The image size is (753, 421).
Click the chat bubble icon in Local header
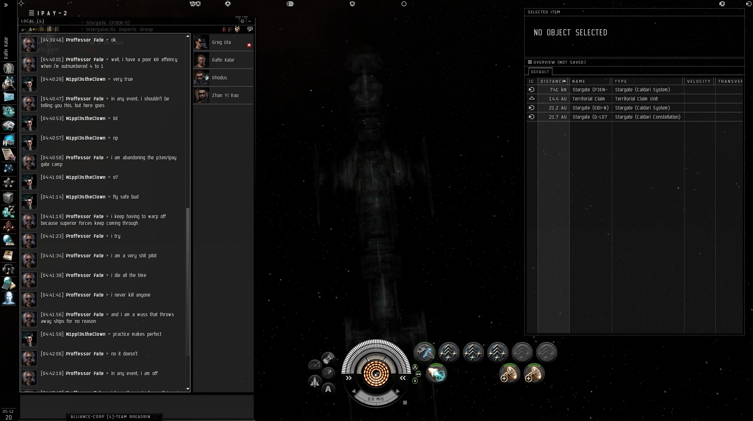coord(250,29)
